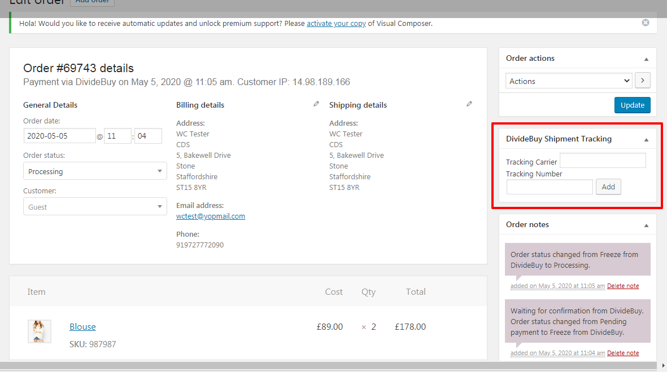Click the Add tracking button

coord(608,187)
